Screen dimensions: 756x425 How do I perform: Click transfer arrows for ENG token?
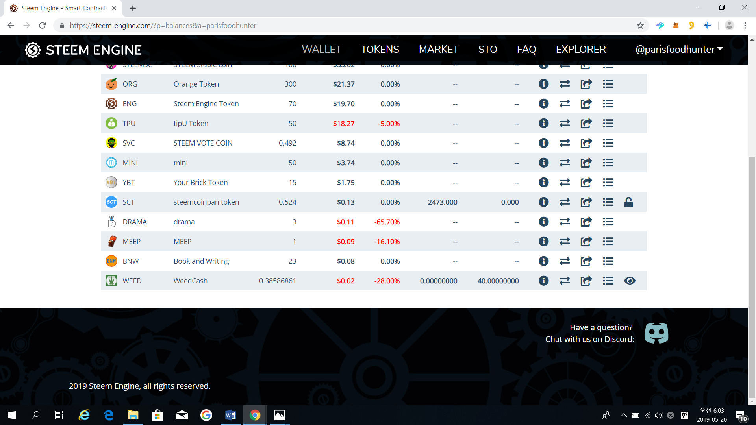565,103
